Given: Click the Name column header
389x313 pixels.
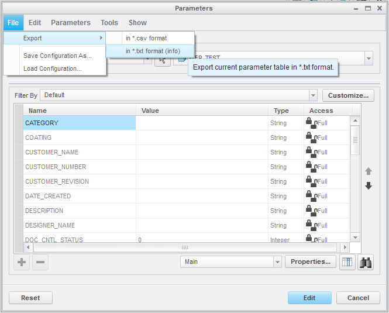Looking at the screenshot, I should 80,111.
